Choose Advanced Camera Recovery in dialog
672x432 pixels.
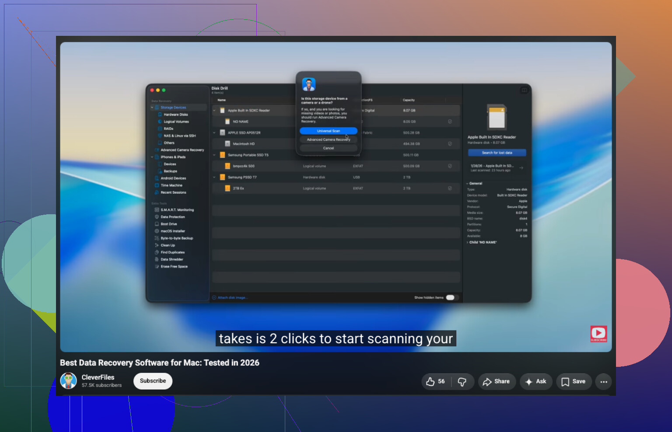[329, 139]
